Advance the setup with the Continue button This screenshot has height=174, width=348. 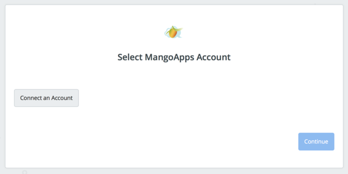[x=316, y=142]
